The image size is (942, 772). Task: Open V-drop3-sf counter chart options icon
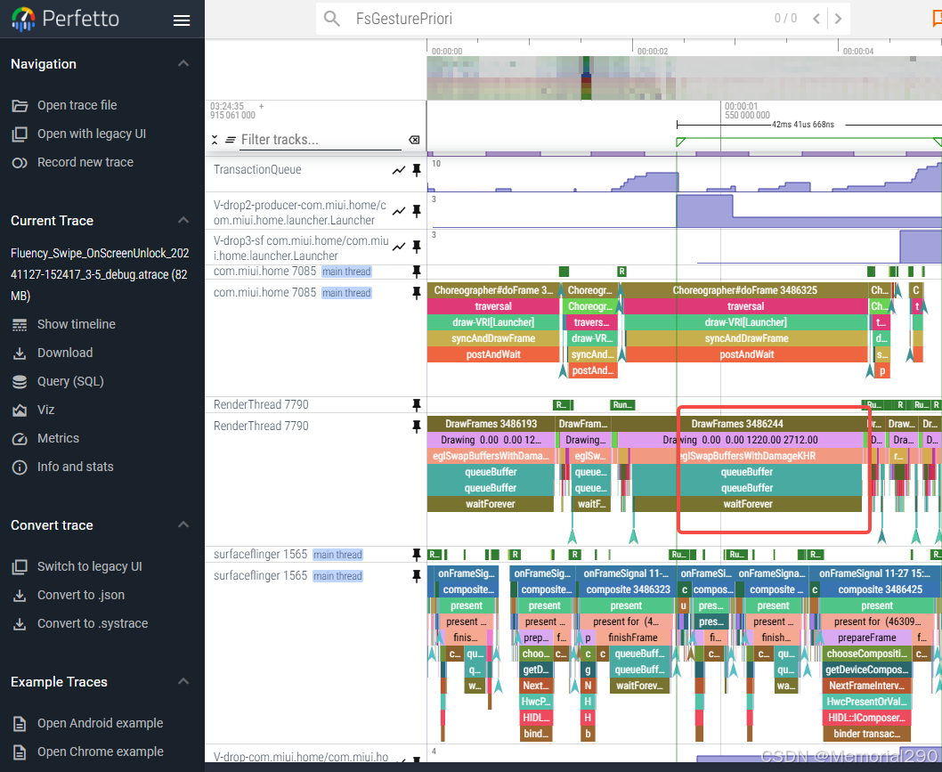(x=399, y=247)
